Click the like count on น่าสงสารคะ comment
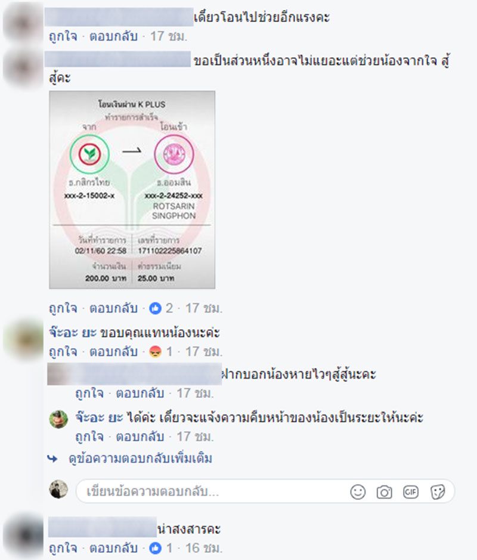The image size is (477, 560). click(x=160, y=548)
